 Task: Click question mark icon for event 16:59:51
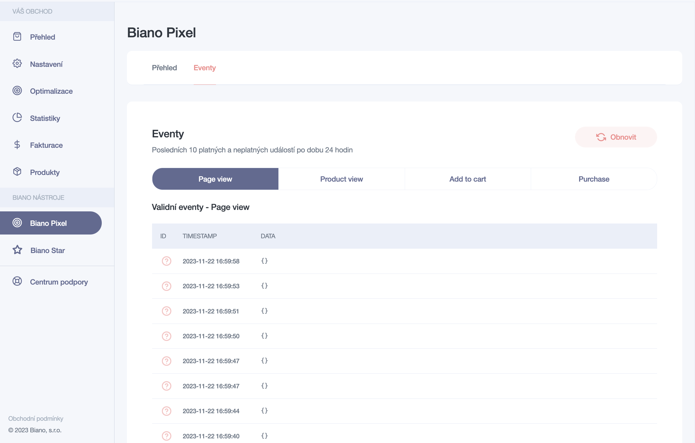point(167,311)
